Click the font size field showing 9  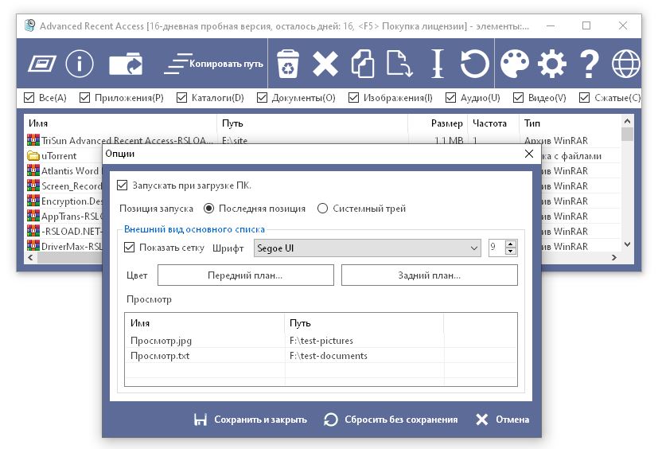pyautogui.click(x=496, y=248)
